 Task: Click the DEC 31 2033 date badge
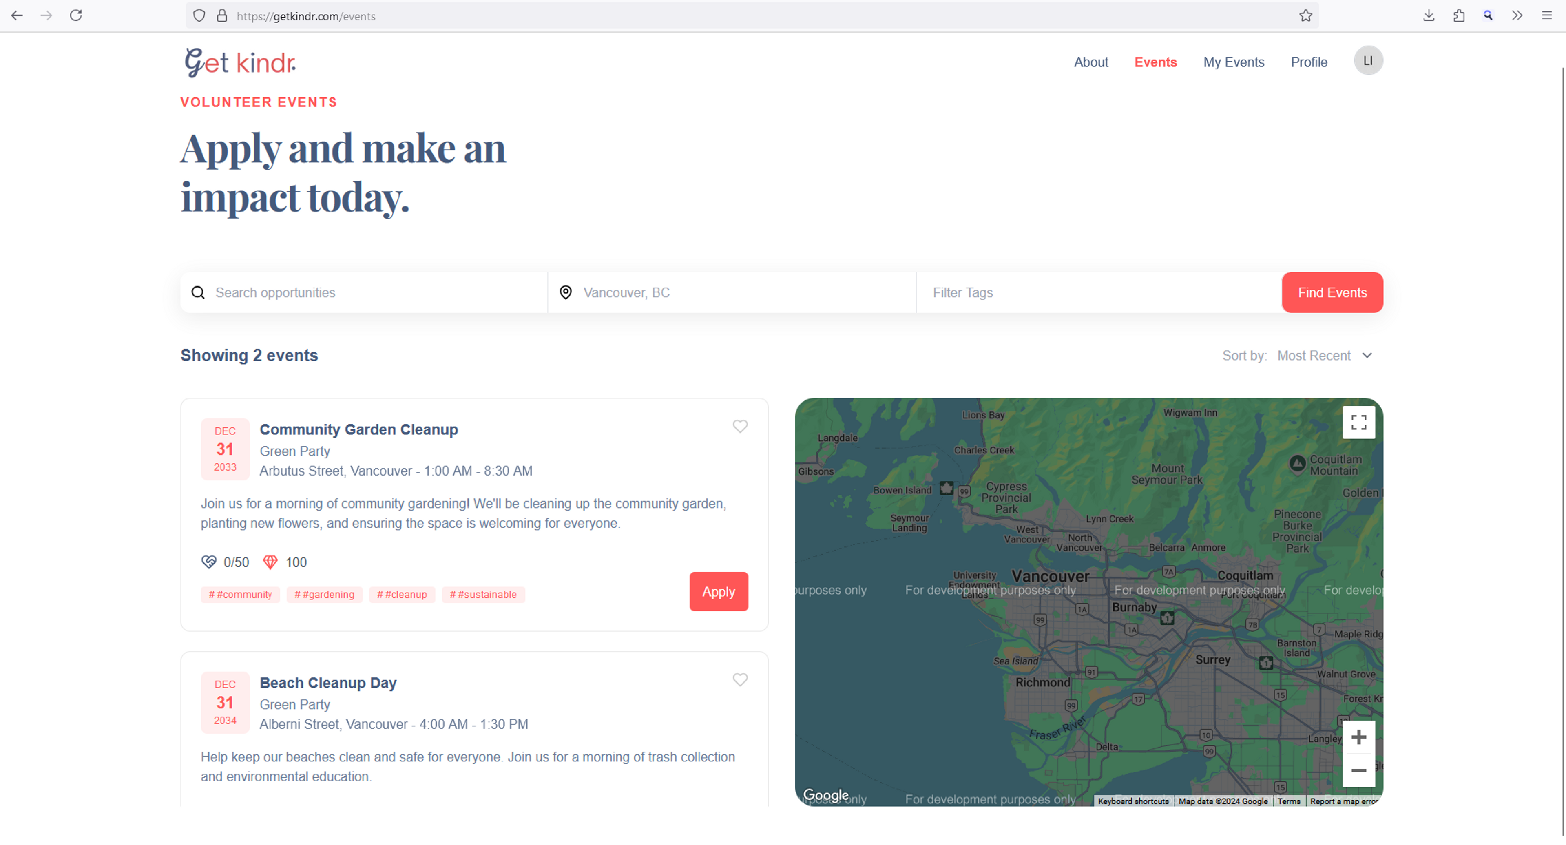(225, 449)
